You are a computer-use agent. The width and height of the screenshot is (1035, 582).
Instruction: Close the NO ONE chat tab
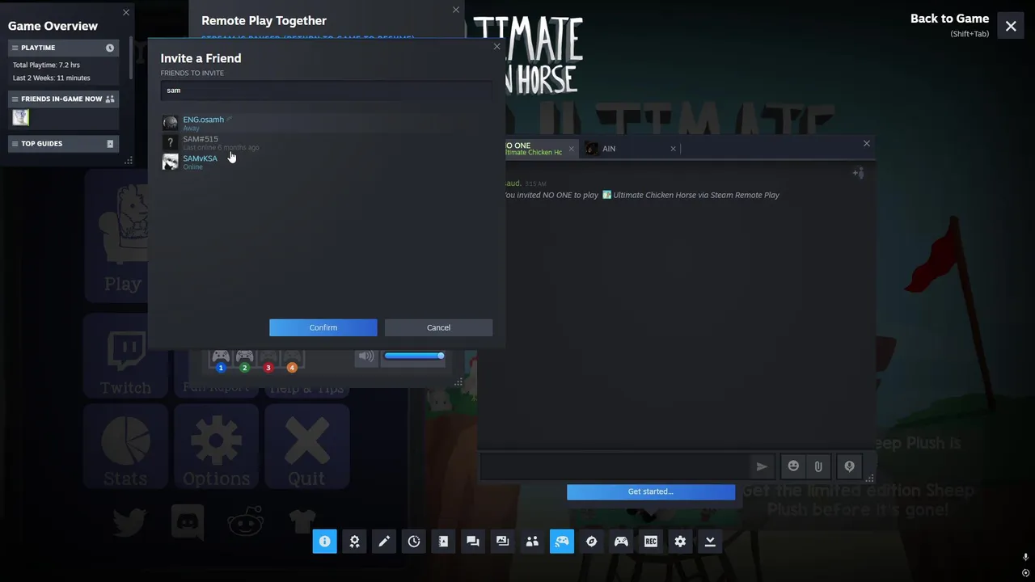[x=571, y=149]
